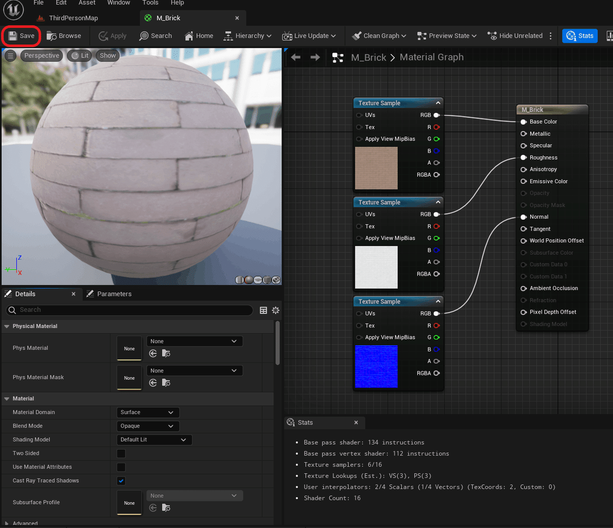The image size is (613, 528).
Task: Open the Shading Model dropdown
Action: pos(154,440)
